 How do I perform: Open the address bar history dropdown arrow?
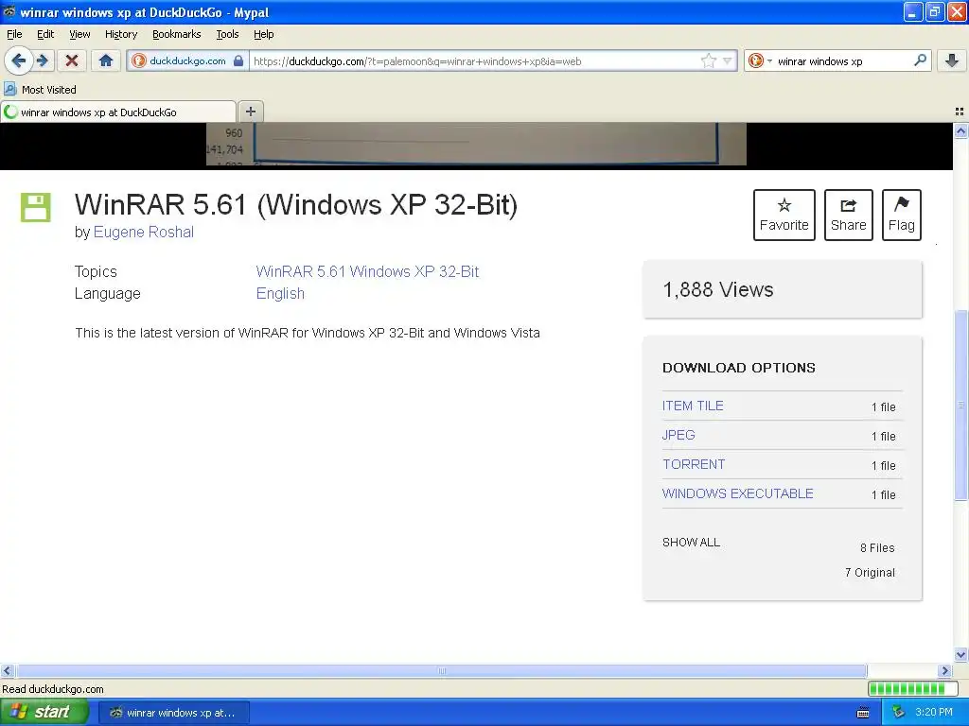coord(728,60)
